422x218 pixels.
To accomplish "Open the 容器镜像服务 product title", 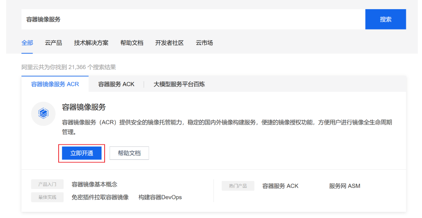I will click(x=84, y=107).
